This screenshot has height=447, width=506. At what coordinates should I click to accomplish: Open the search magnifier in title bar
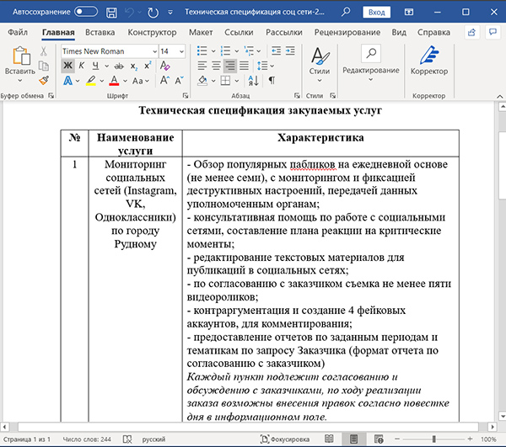click(346, 12)
